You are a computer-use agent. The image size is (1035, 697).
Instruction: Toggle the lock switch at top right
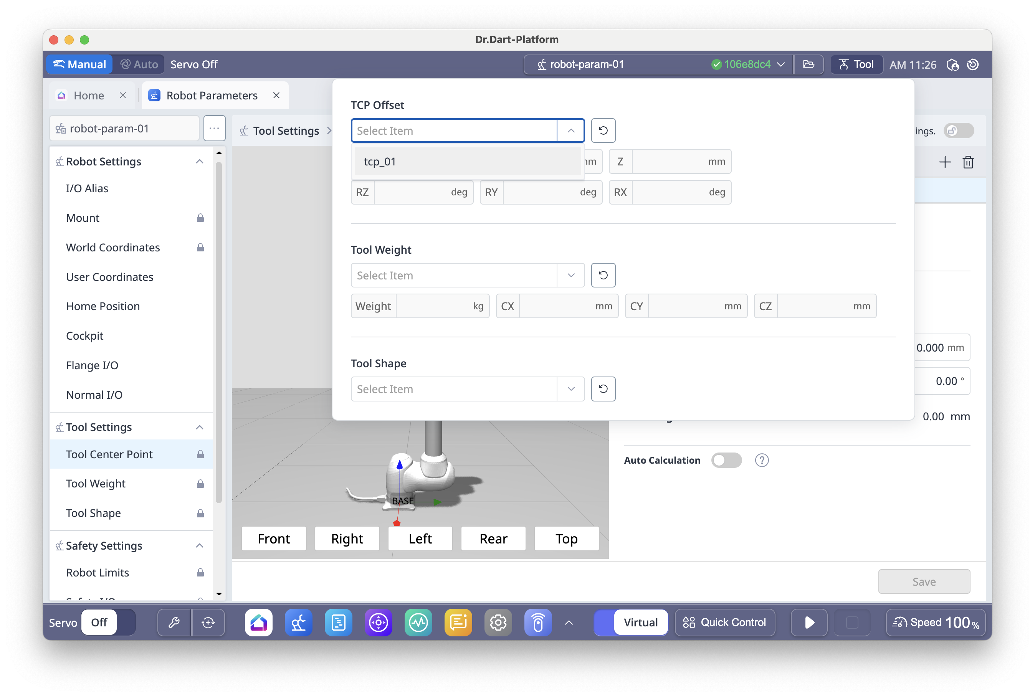pos(959,130)
